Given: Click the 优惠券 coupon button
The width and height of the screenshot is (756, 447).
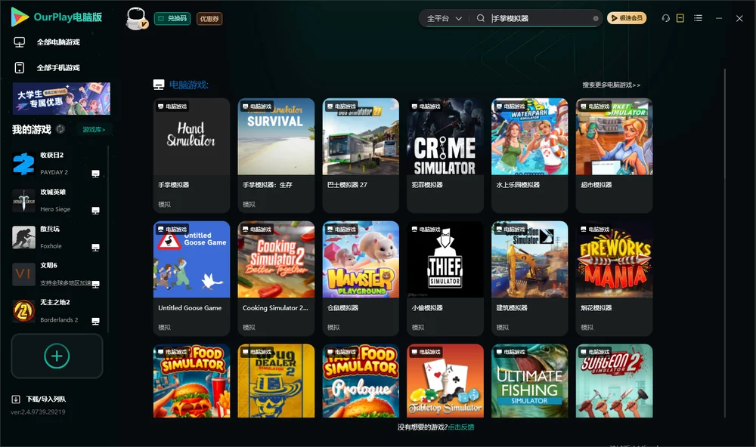Looking at the screenshot, I should coord(209,19).
